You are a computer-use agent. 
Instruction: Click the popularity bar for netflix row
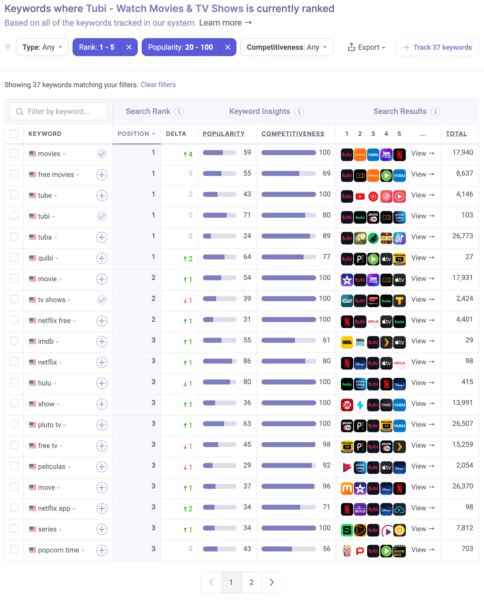[x=220, y=361]
